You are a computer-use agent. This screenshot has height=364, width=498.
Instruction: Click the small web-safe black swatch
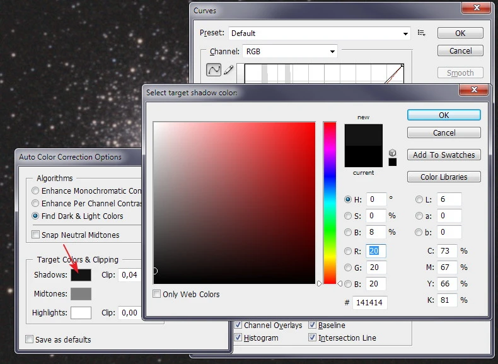click(x=392, y=162)
